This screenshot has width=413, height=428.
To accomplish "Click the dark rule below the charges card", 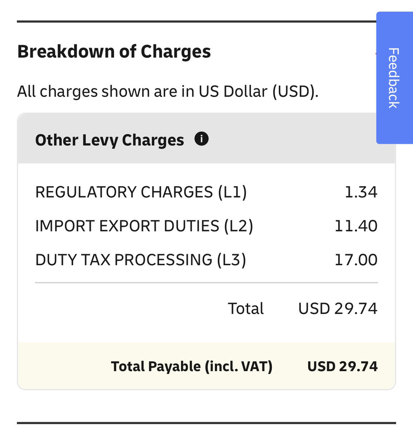I will pyautogui.click(x=206, y=423).
